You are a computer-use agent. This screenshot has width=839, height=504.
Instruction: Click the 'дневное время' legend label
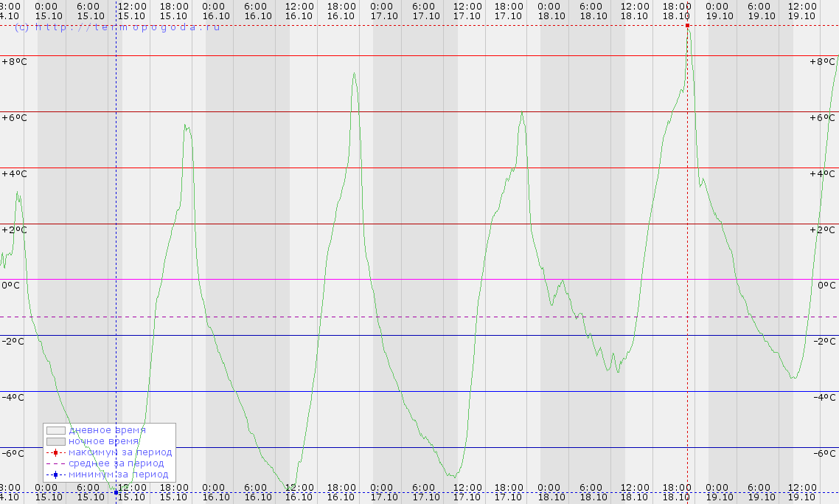107,429
